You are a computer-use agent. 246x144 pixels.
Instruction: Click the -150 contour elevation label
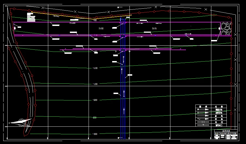pyautogui.click(x=95, y=84)
